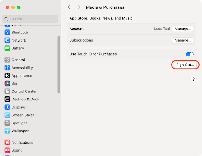Select the Siri icon

coord(7,83)
